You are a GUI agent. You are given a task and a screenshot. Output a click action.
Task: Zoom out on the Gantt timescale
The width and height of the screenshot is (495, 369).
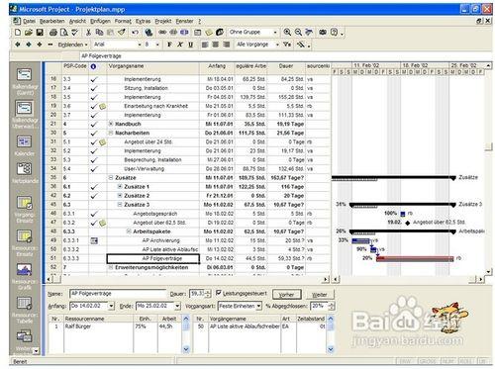point(298,33)
